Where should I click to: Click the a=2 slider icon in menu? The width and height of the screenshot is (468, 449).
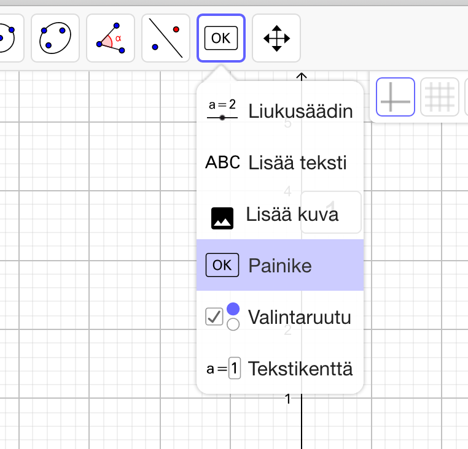(222, 109)
